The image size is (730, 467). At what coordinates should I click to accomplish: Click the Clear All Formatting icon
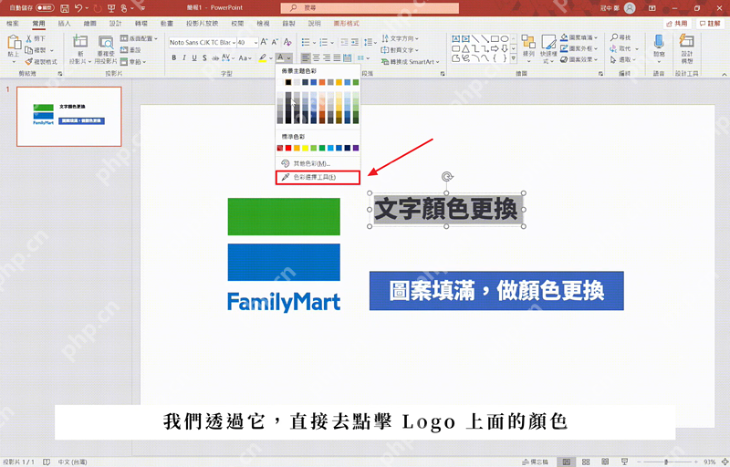pos(287,42)
